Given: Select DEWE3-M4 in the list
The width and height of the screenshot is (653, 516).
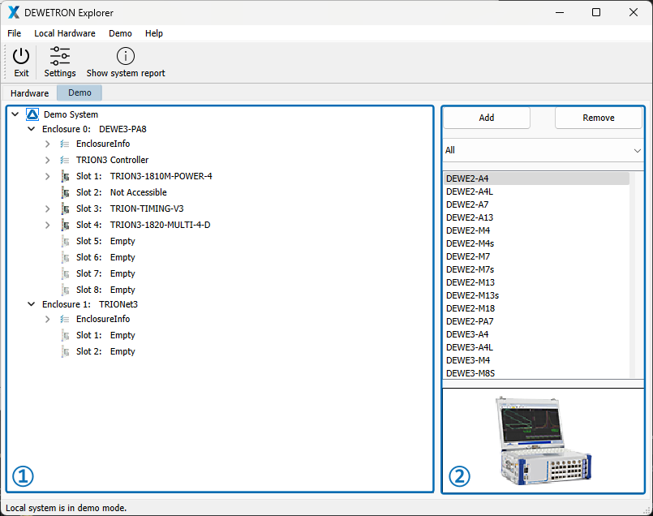Looking at the screenshot, I should [x=536, y=360].
